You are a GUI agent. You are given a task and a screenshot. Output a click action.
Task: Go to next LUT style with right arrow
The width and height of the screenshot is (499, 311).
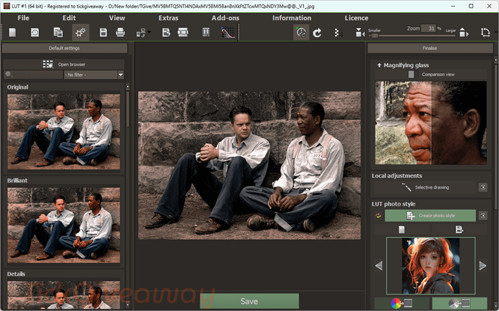click(483, 266)
